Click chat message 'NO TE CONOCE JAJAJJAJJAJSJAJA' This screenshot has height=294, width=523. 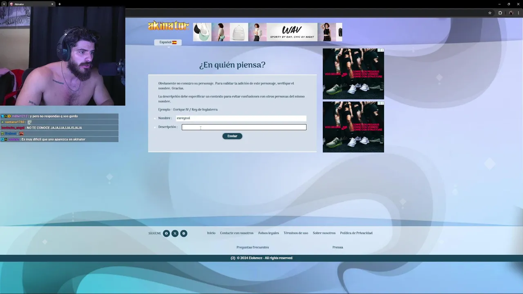(59, 128)
